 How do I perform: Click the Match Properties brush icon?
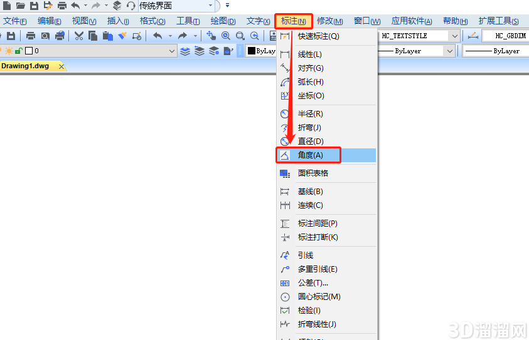(x=122, y=36)
